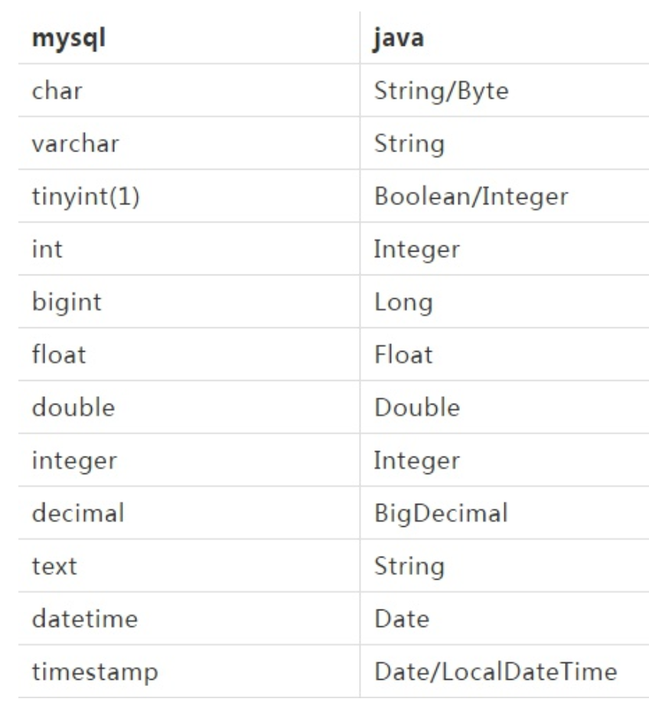Select the 'Boolean/Integer' cell
The height and width of the screenshot is (702, 649).
(x=471, y=197)
